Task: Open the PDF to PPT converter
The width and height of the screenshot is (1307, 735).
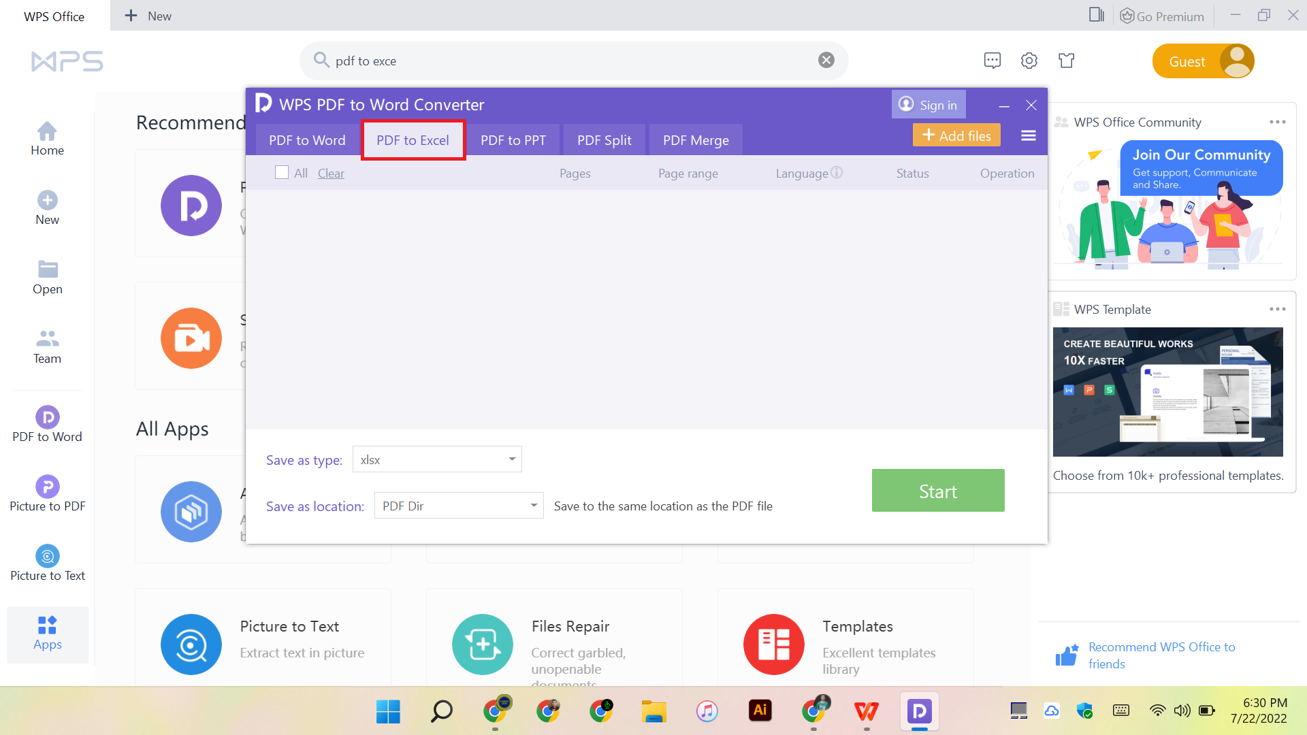Action: click(513, 140)
